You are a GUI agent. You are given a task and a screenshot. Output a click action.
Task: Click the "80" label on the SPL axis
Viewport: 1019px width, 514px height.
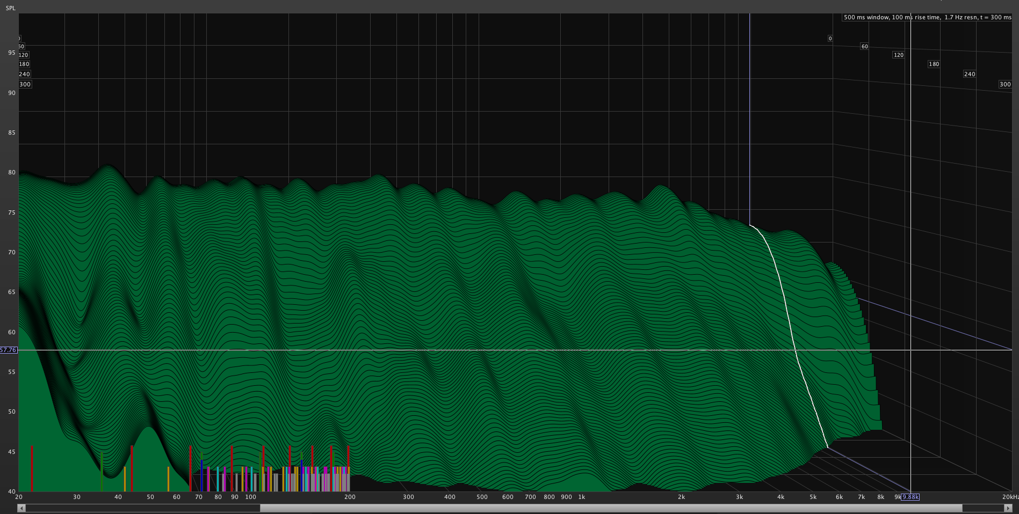[x=12, y=172]
